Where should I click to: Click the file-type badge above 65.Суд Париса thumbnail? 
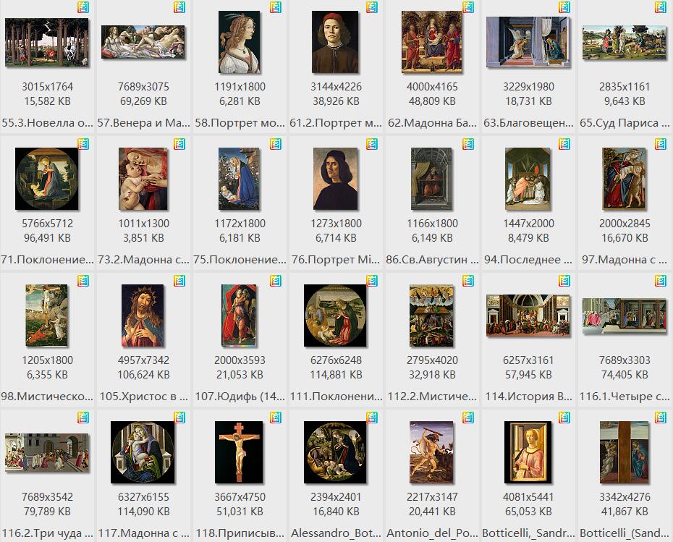tap(660, 7)
